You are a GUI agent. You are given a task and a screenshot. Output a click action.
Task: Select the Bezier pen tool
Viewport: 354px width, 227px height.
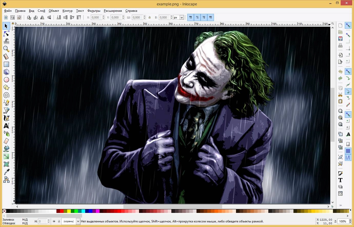(6, 110)
